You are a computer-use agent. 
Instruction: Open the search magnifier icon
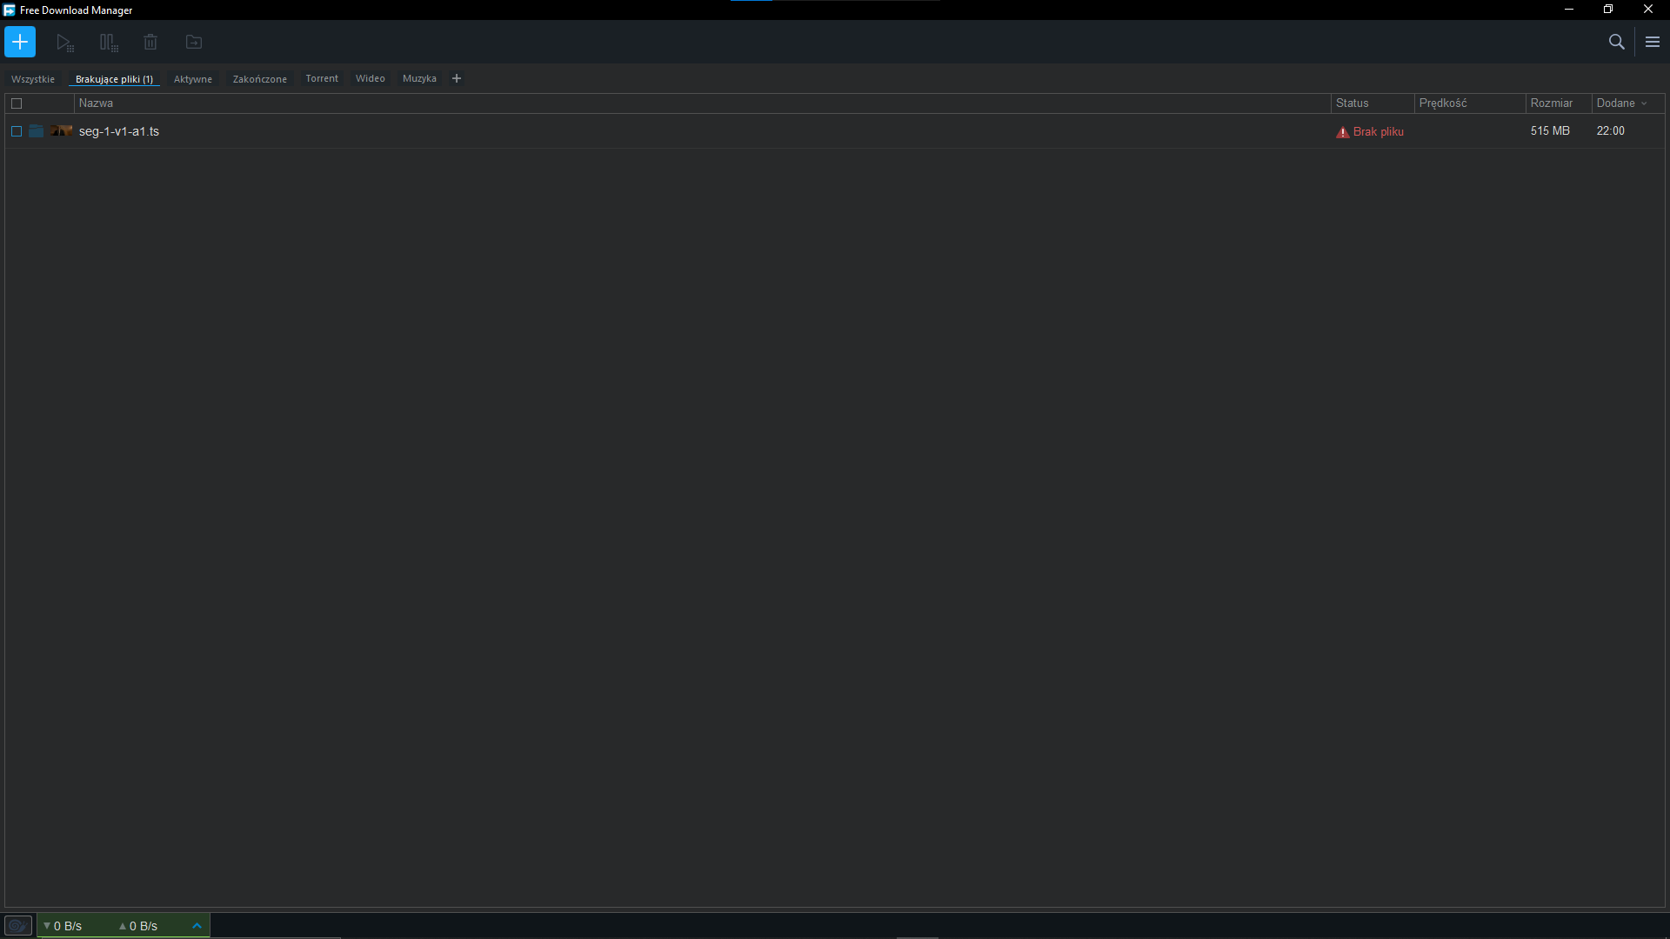pos(1616,42)
